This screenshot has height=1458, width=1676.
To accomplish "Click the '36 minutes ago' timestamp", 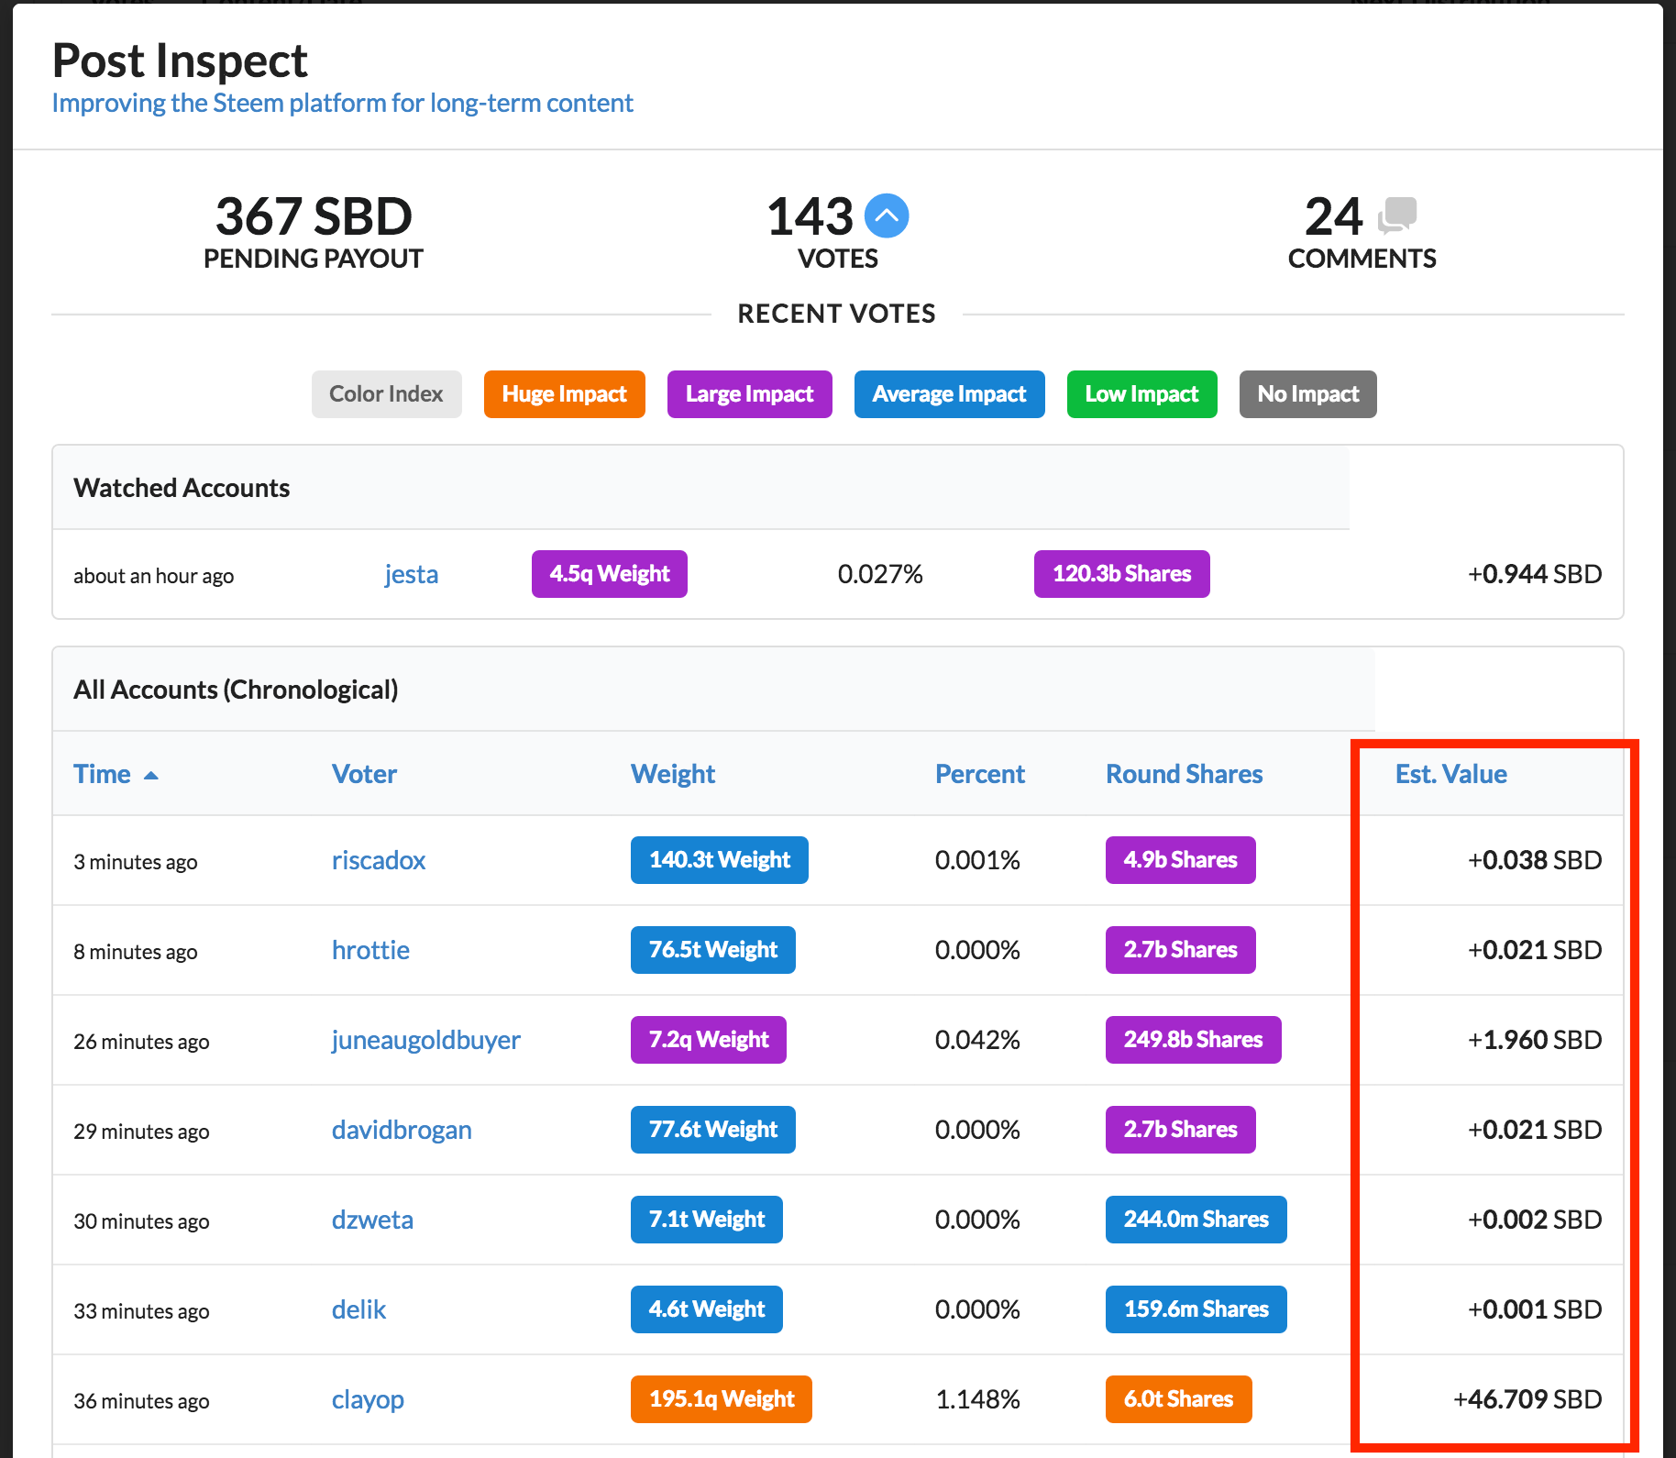I will click(141, 1401).
